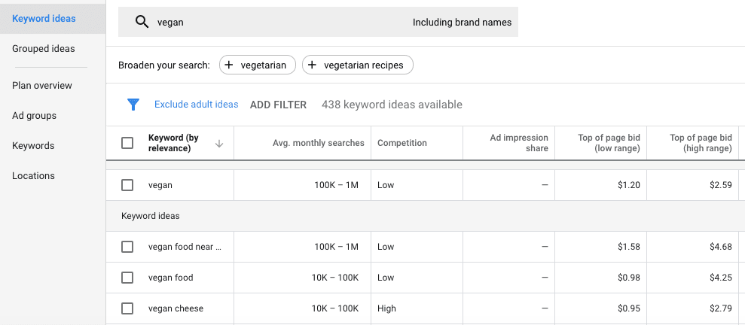Click the blue filter funnel icon
Viewport: 745px width, 325px height.
tap(133, 105)
